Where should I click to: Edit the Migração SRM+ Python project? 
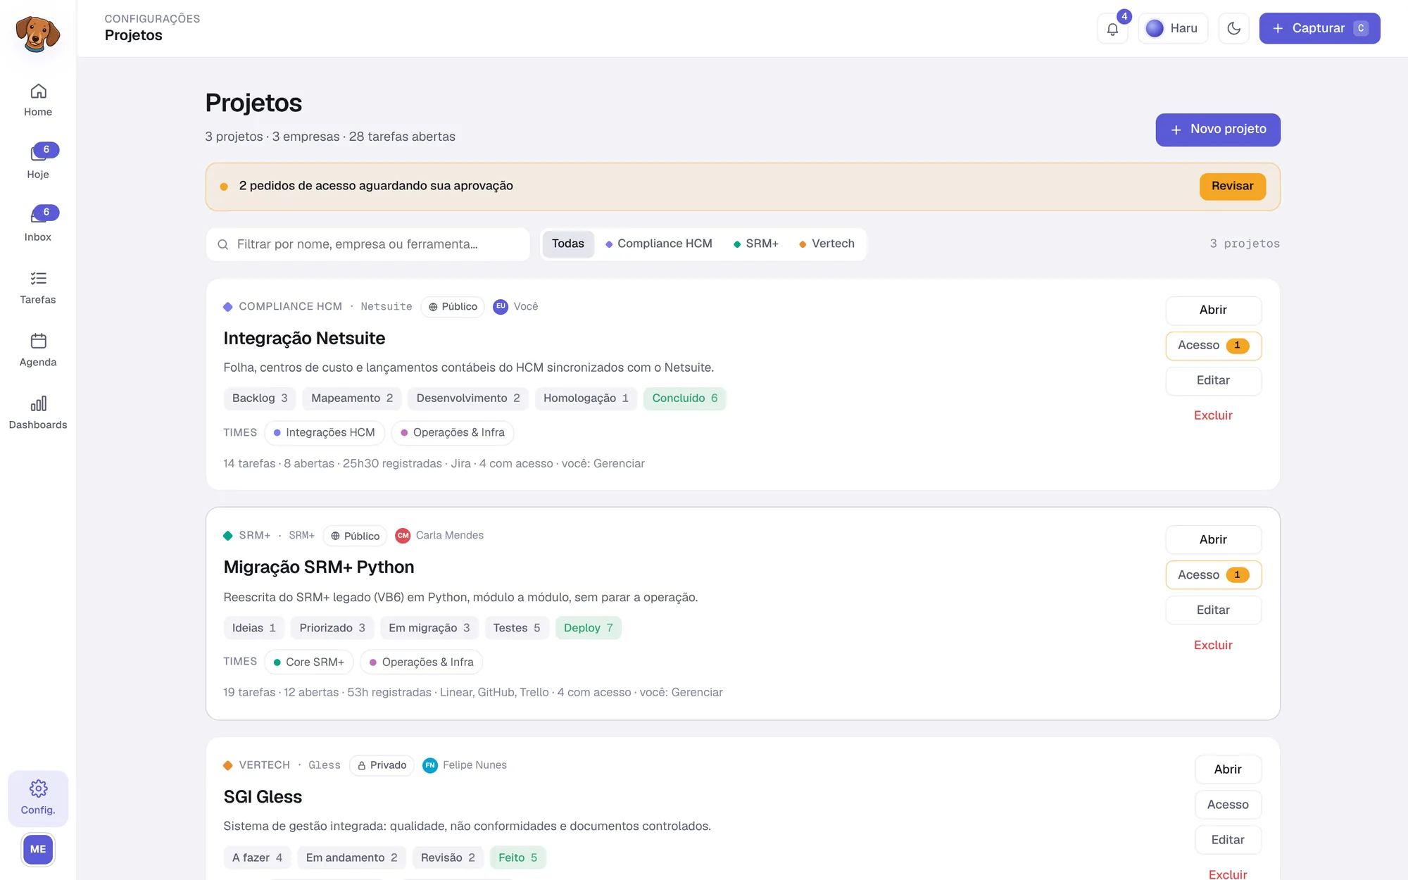pyautogui.click(x=1213, y=610)
